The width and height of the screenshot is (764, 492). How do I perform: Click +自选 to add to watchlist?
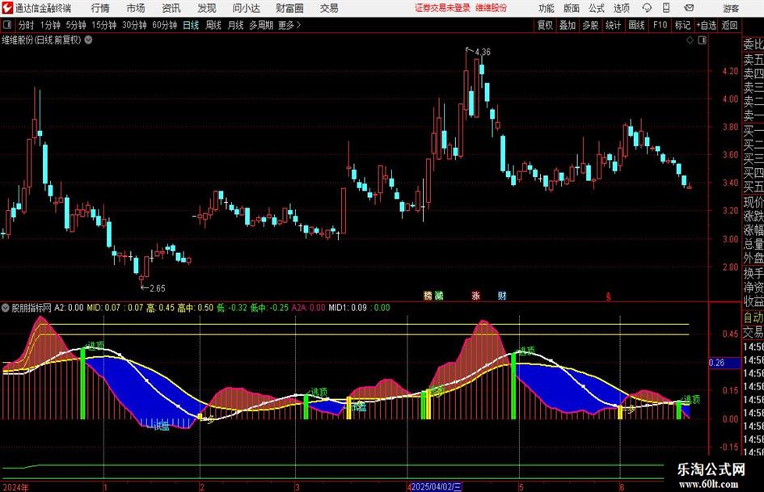707,25
